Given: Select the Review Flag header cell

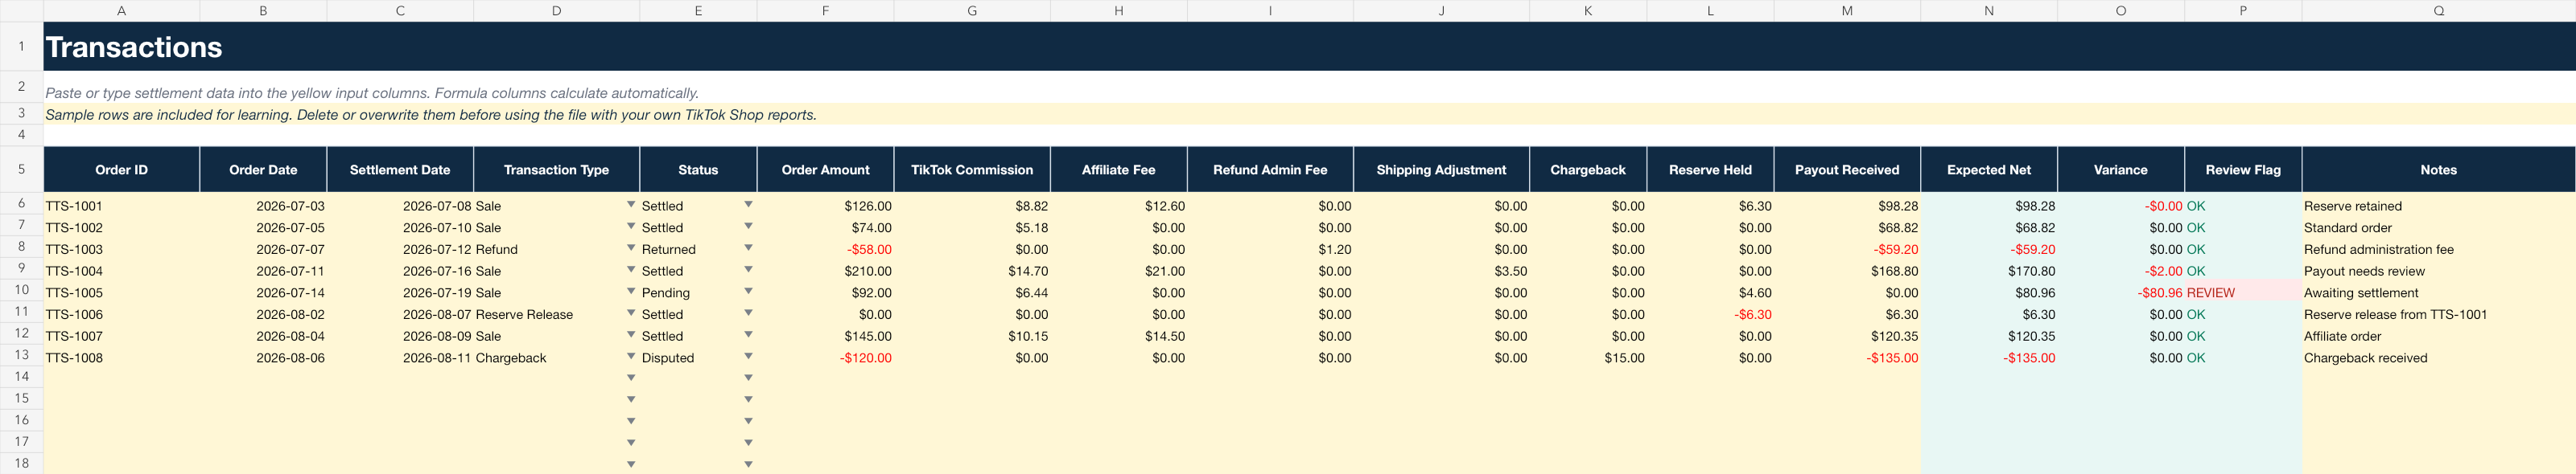Looking at the screenshot, I should tap(2243, 170).
